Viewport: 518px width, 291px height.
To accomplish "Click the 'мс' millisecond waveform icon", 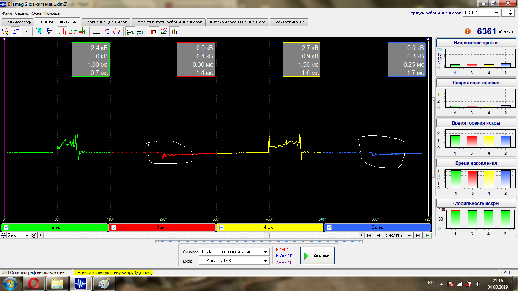I will point(130,31).
